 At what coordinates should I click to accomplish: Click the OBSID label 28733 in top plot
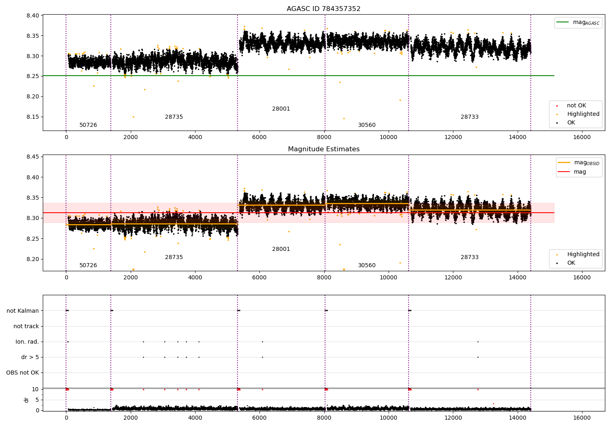pyautogui.click(x=470, y=117)
